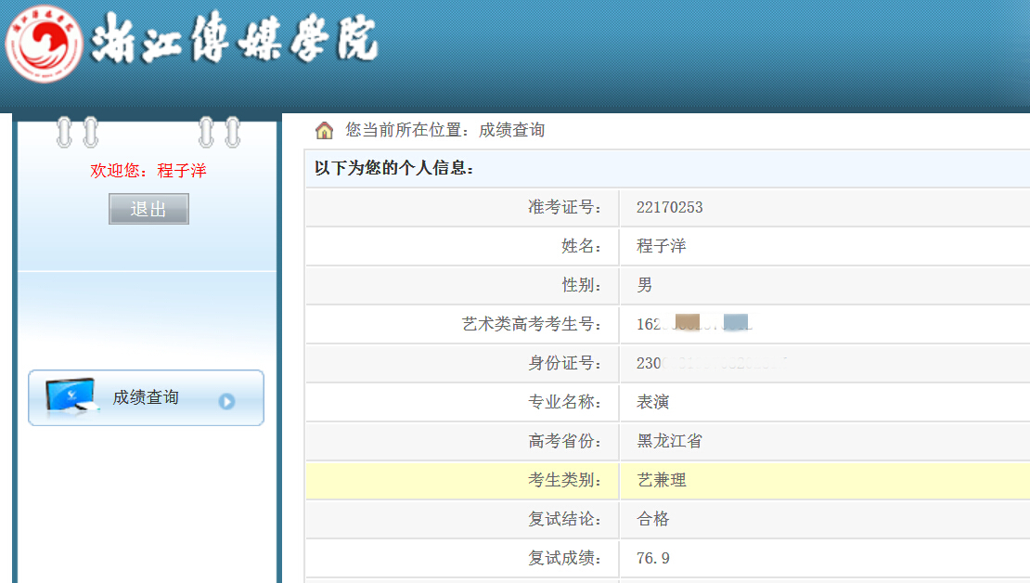Click the 专业名称 value 表演
Viewport: 1030px width, 583px height.
coord(652,402)
